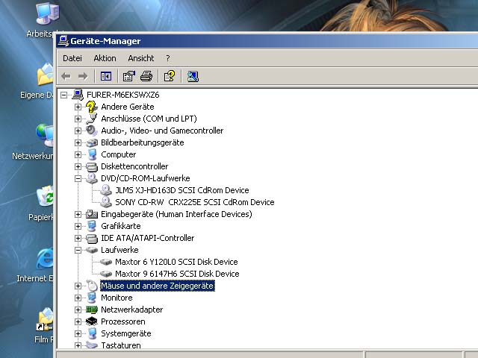Select the FURER-M6EKSWXZ6 computer root node
Screen dimensions: 478x358
point(122,95)
